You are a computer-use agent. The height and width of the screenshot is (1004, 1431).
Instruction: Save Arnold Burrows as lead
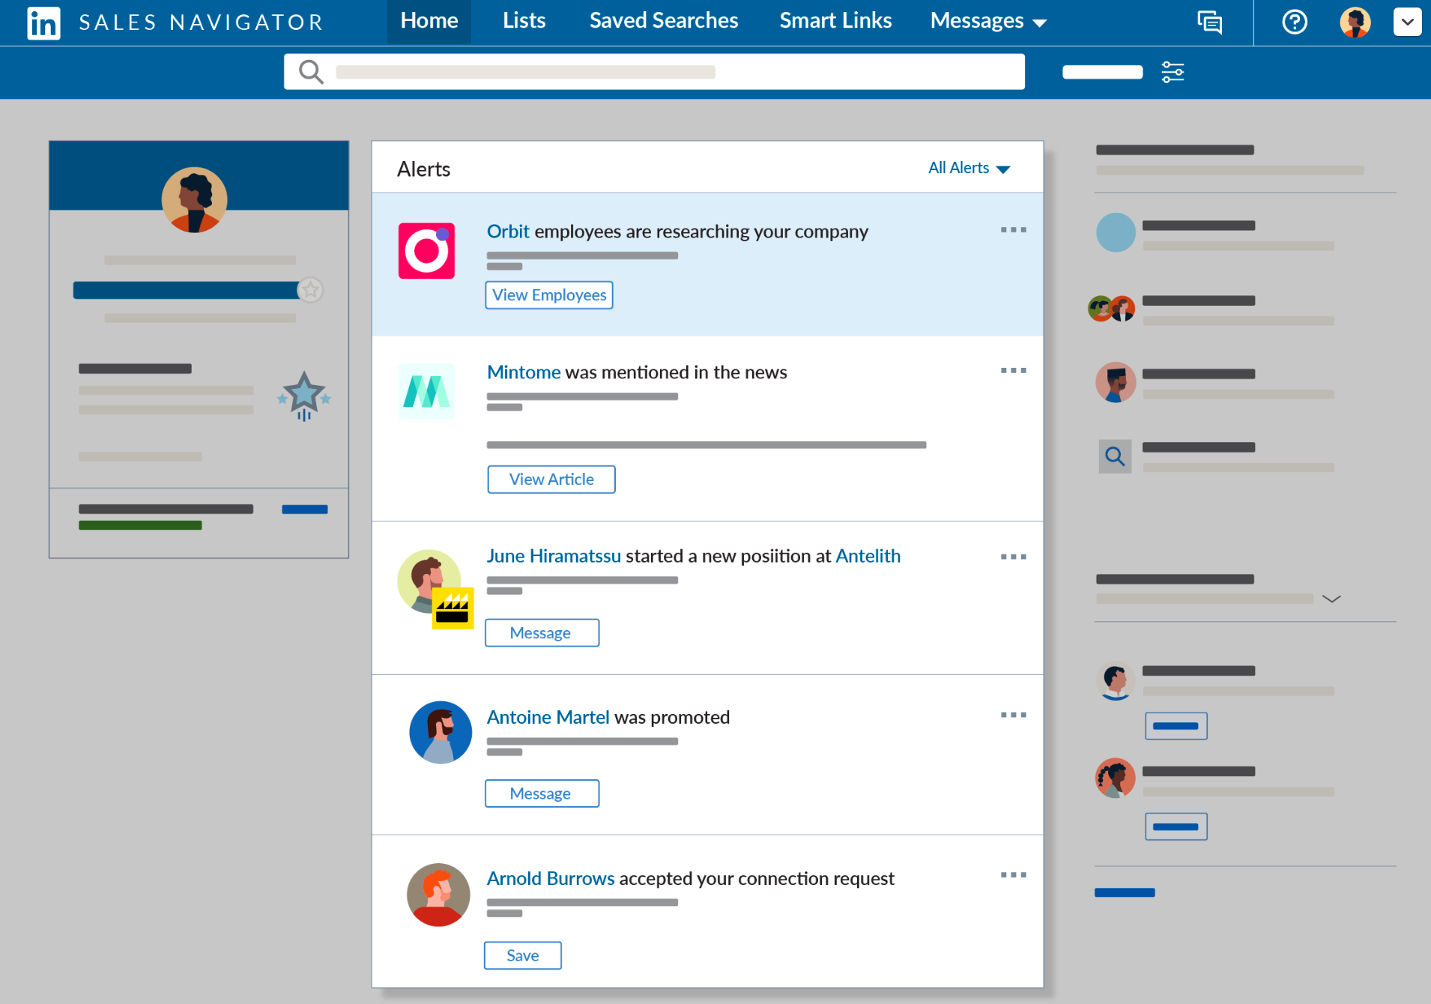tap(522, 955)
